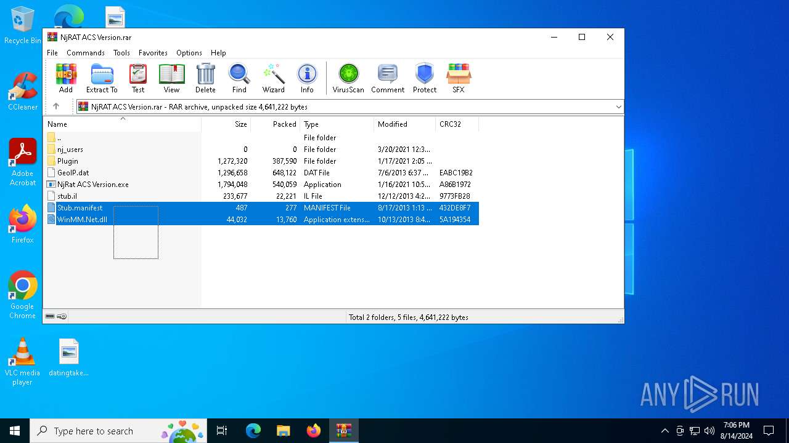The height and width of the screenshot is (443, 789).
Task: Open the Tools menu
Action: click(121, 53)
